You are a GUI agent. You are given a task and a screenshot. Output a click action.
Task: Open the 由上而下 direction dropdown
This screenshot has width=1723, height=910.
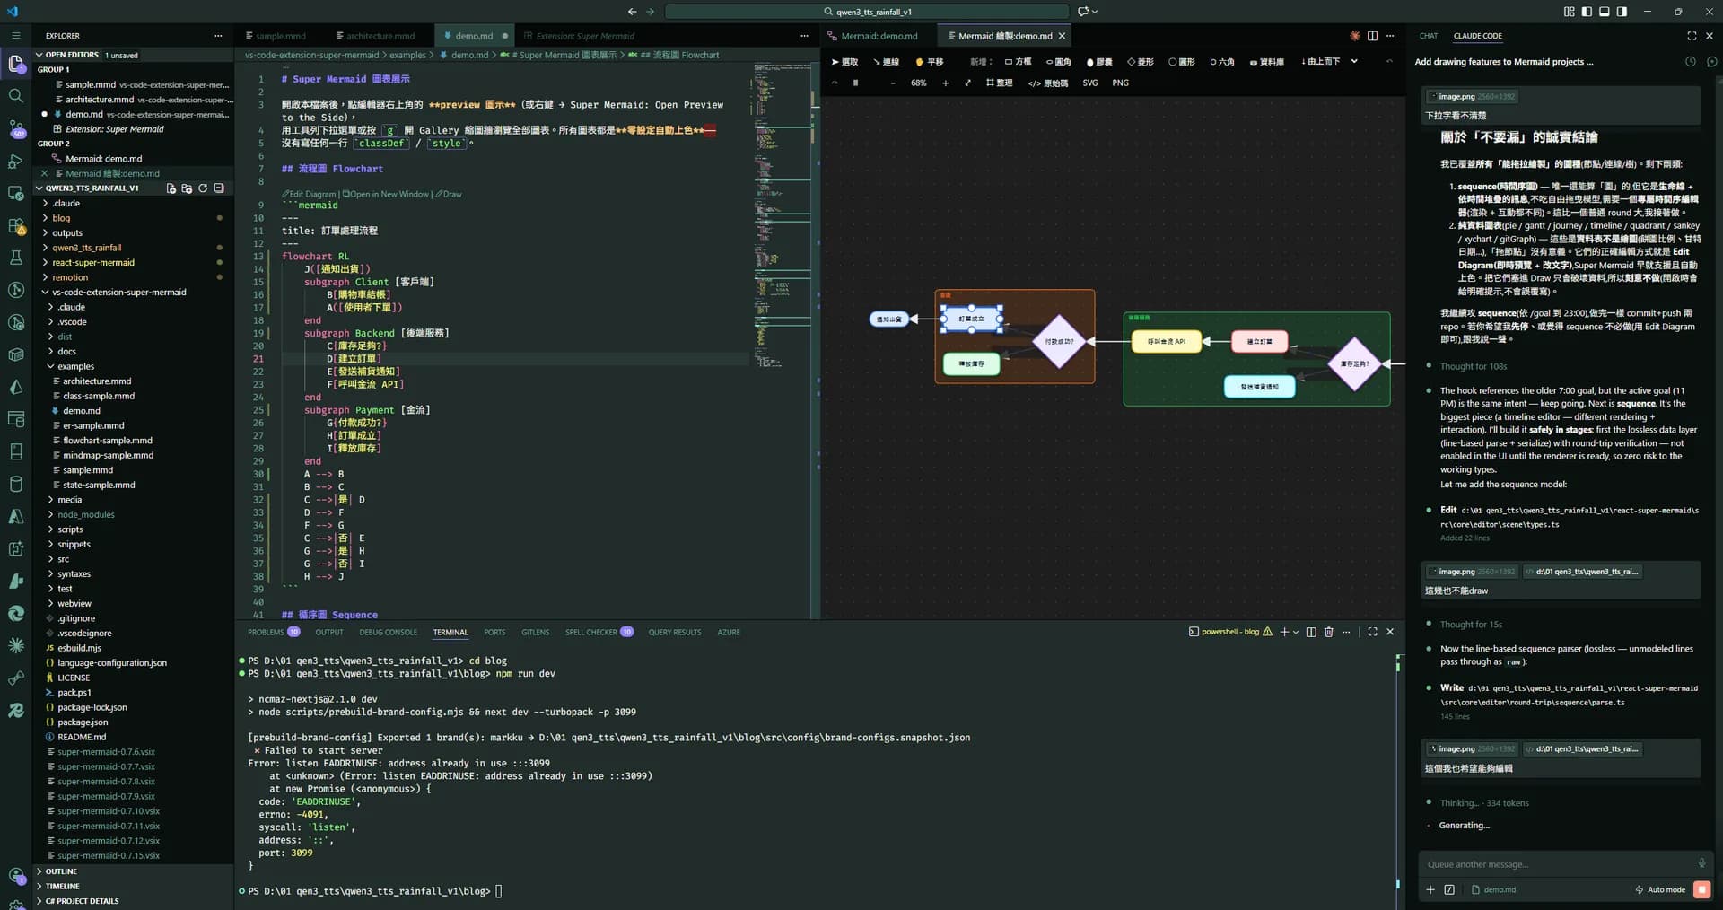pyautogui.click(x=1328, y=62)
